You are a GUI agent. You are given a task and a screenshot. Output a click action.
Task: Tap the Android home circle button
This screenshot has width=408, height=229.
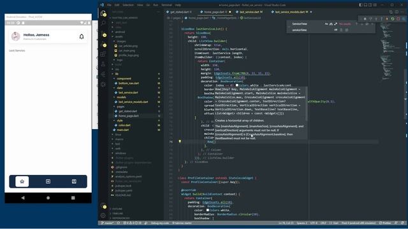48,198
